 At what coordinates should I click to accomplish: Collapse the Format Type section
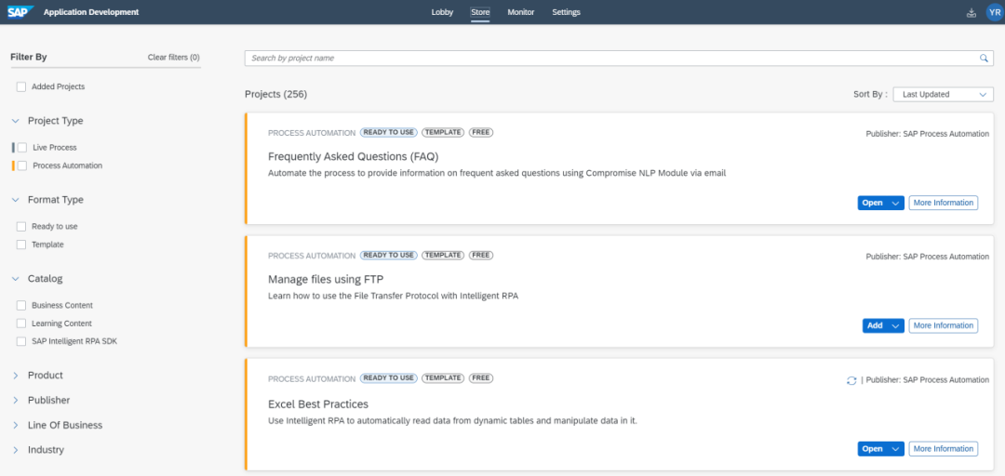click(16, 200)
